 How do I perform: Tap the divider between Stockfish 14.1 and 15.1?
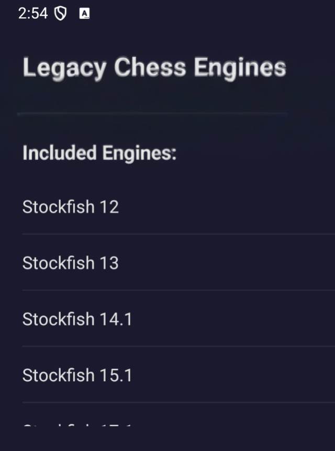pos(178,346)
